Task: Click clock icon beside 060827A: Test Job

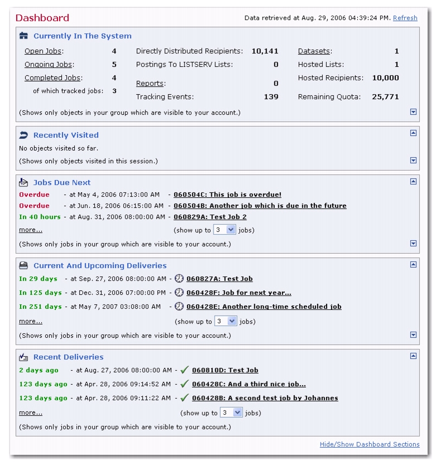Action: [x=179, y=279]
